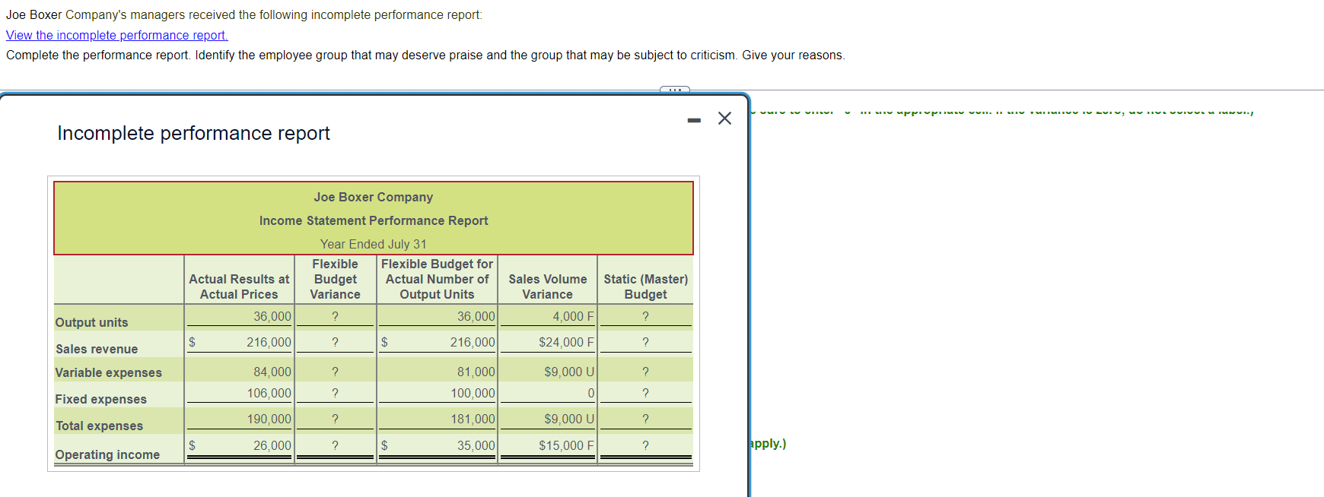Click the Flexible Budget Variance '?' for Sales revenue
The width and height of the screenshot is (1324, 497).
click(x=335, y=342)
